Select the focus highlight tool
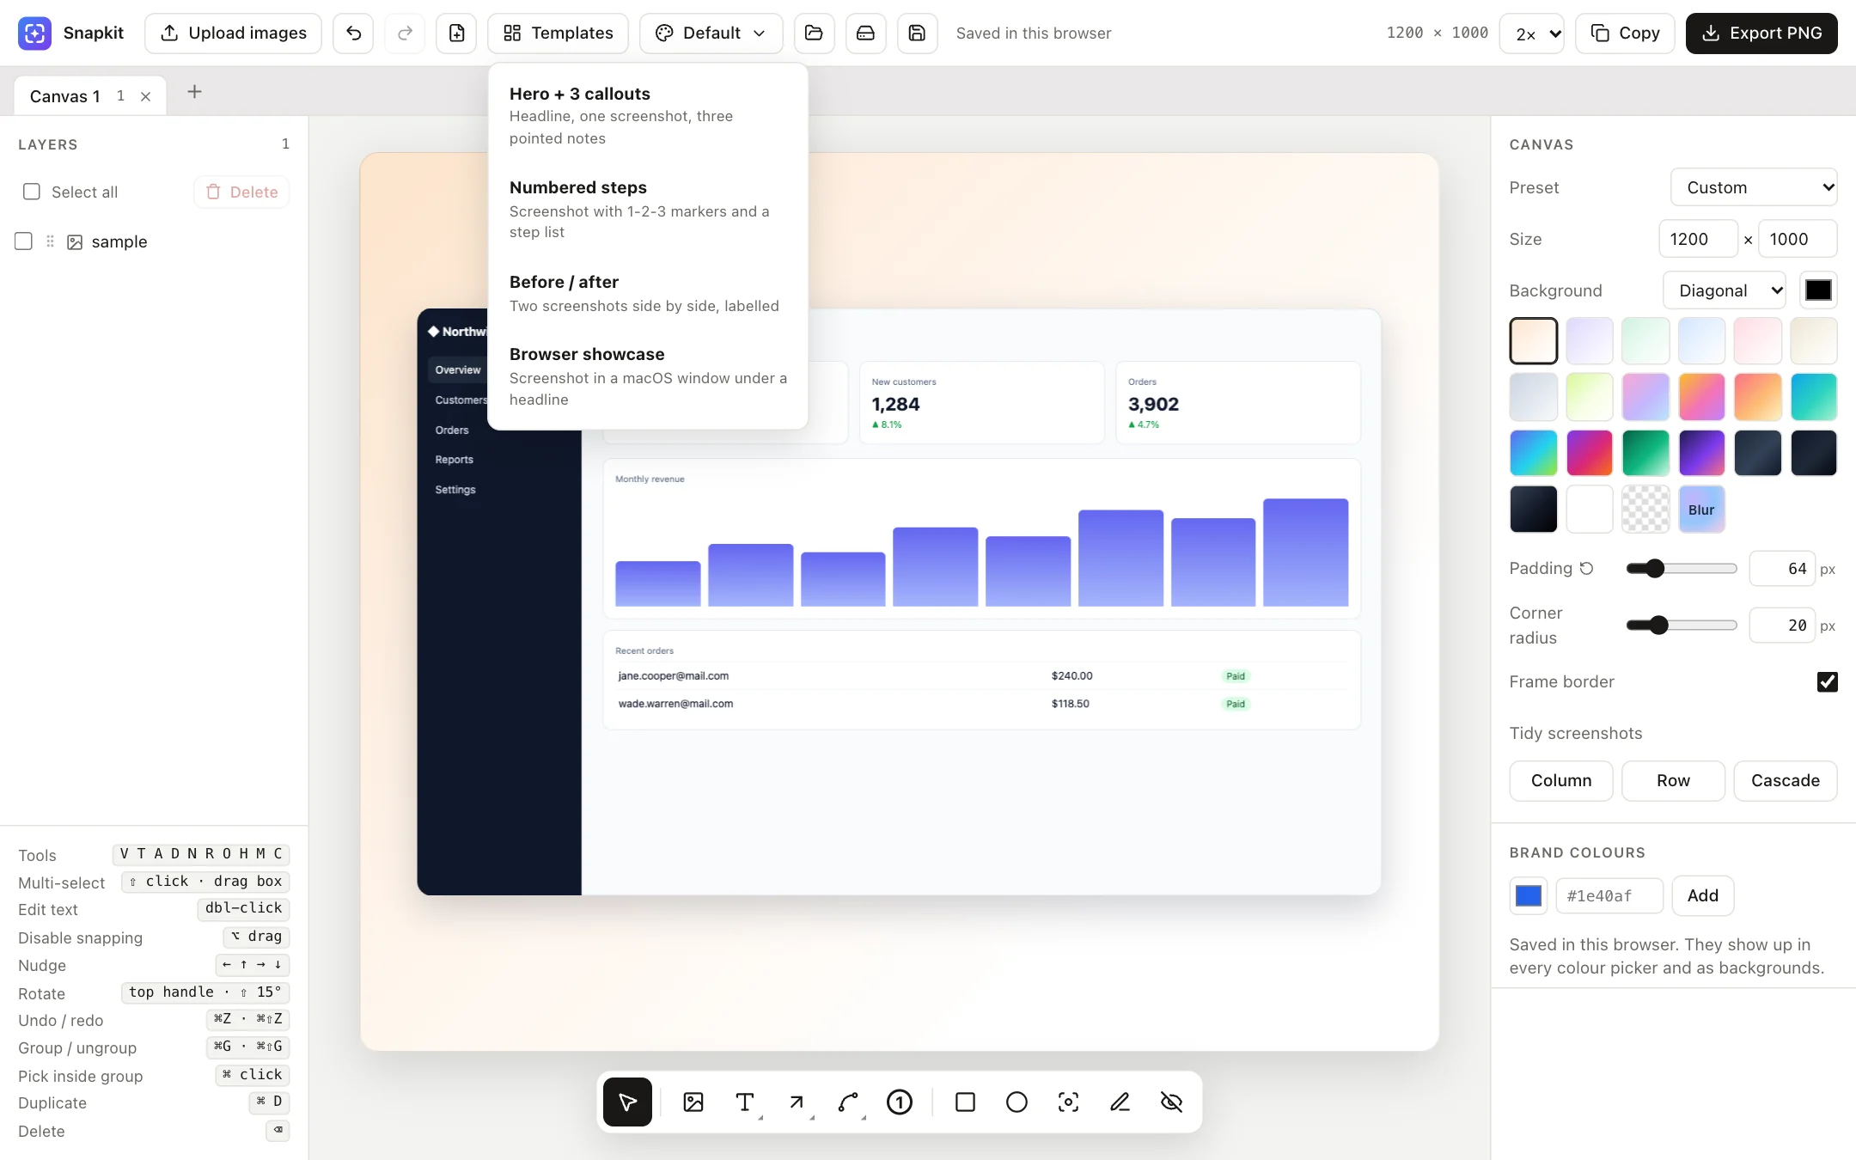The width and height of the screenshot is (1856, 1160). (x=1068, y=1102)
